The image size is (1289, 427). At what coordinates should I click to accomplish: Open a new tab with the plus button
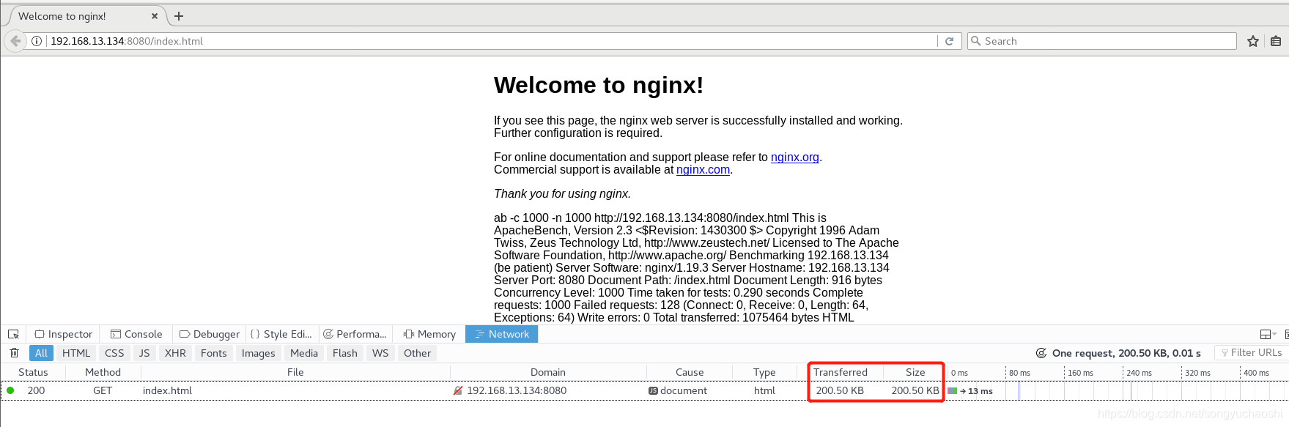click(179, 16)
